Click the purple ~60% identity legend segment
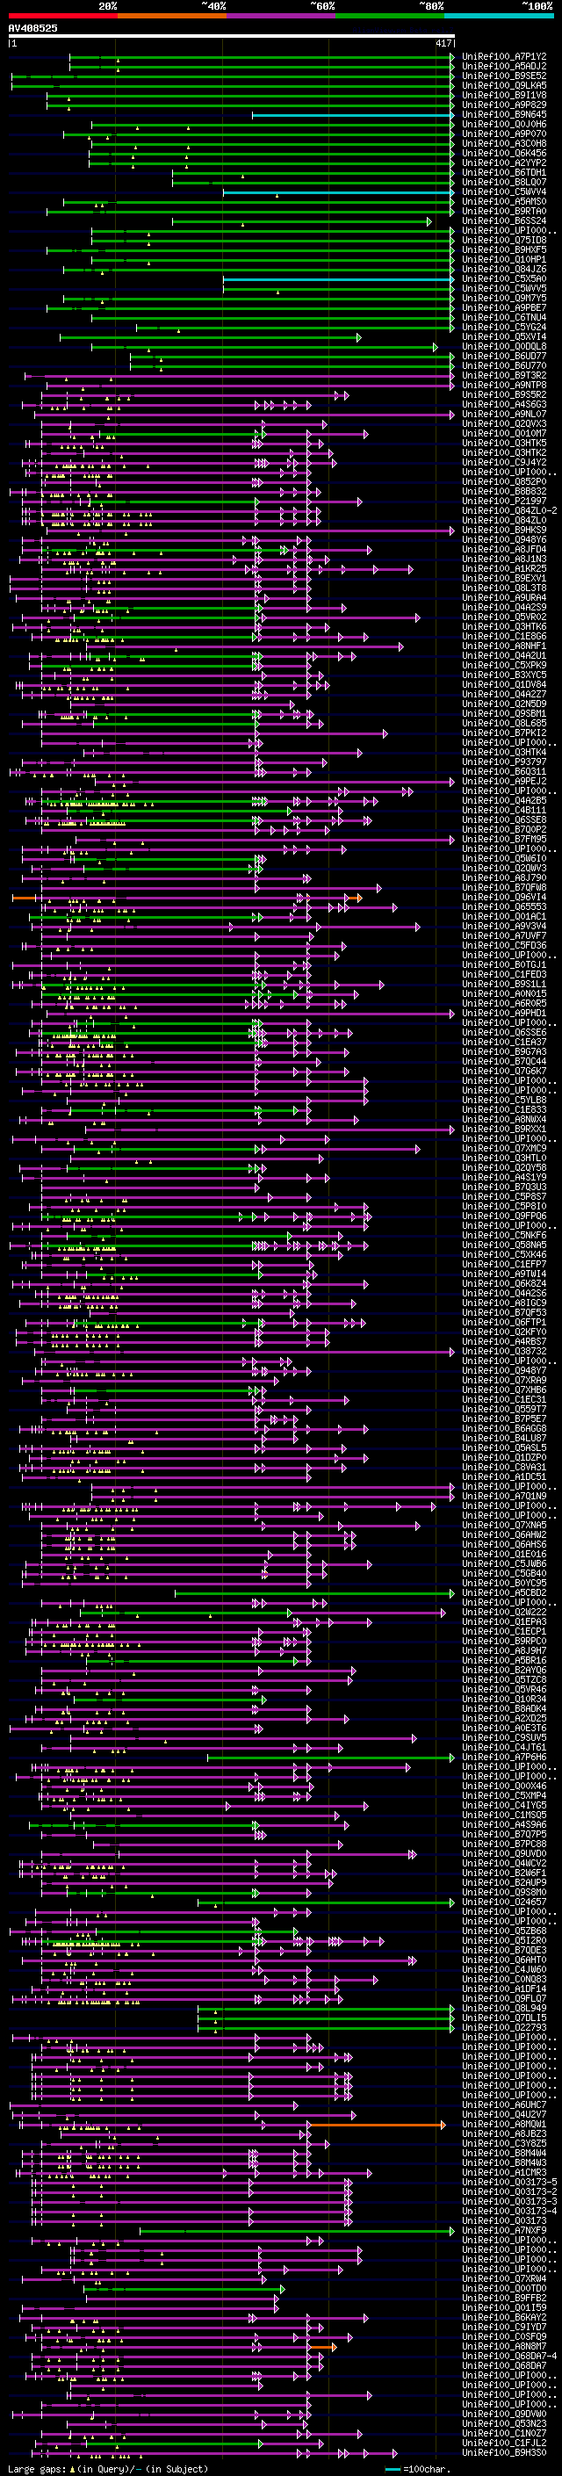Image resolution: width=562 pixels, height=2476 pixels. click(x=280, y=17)
